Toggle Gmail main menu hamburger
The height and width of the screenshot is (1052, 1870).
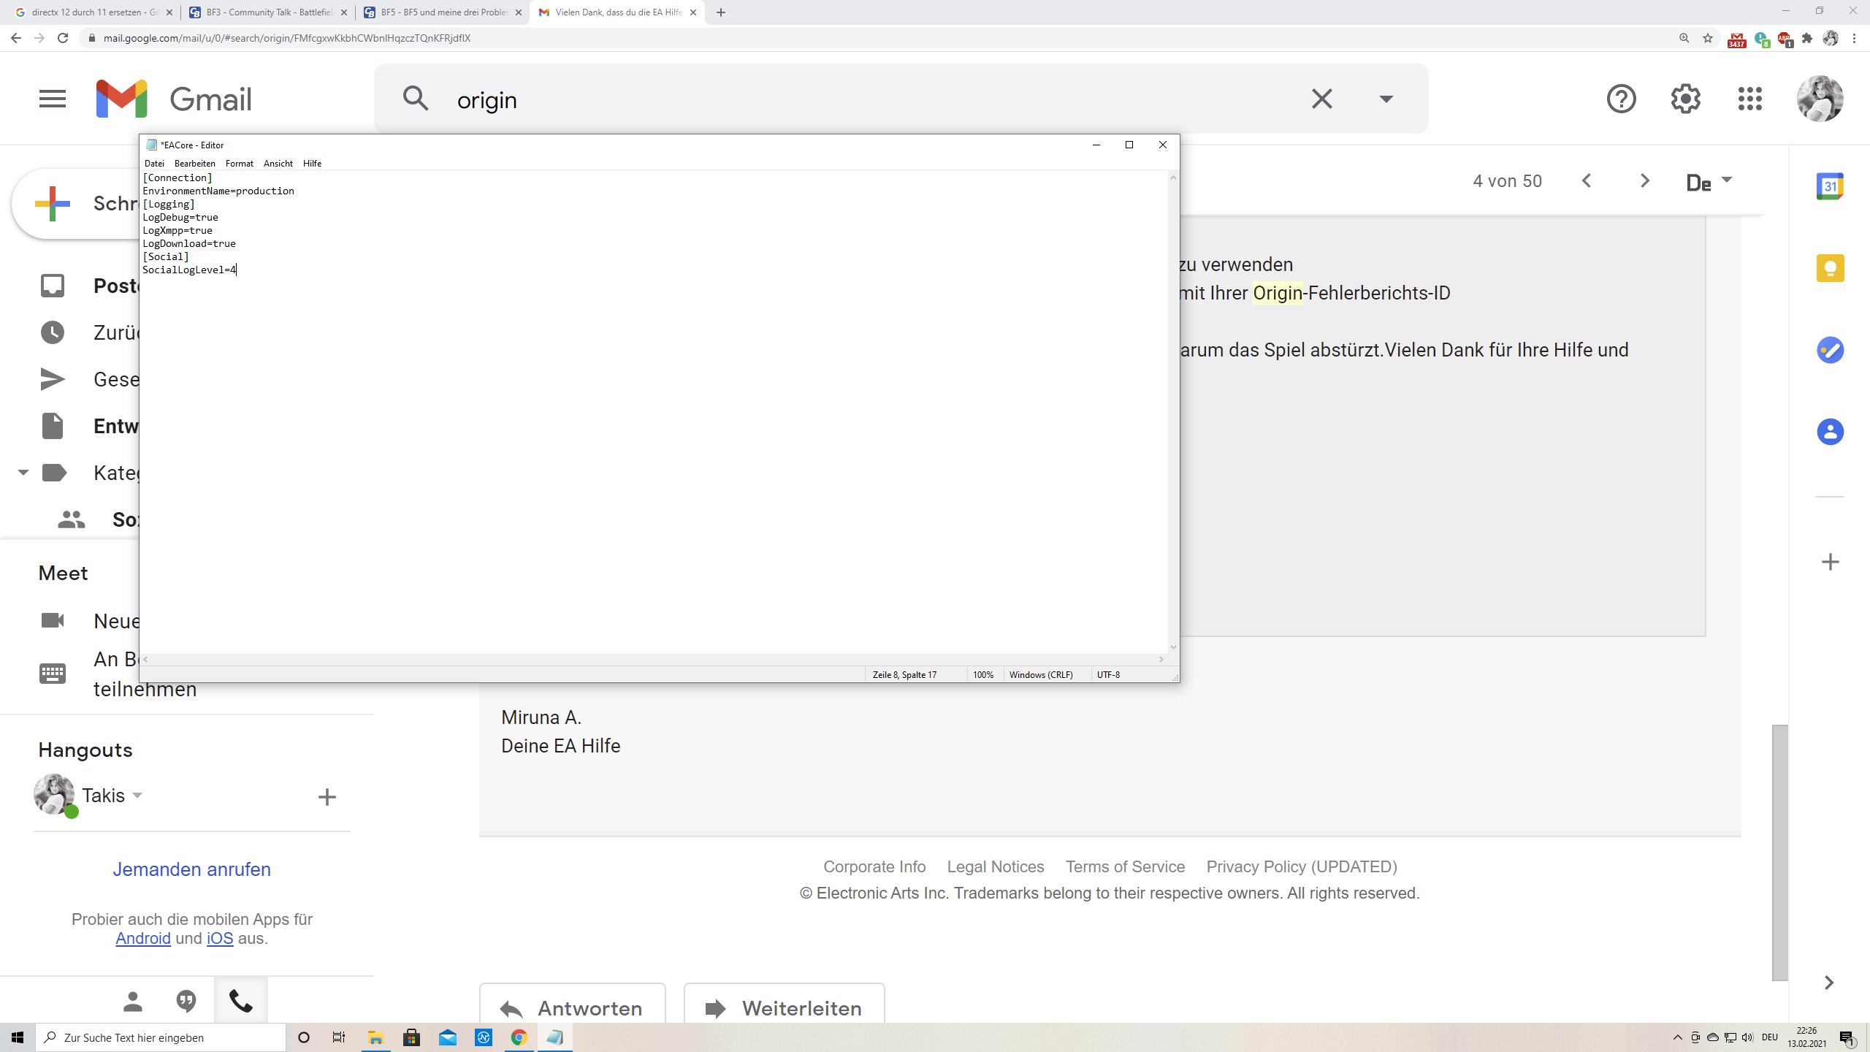click(53, 99)
